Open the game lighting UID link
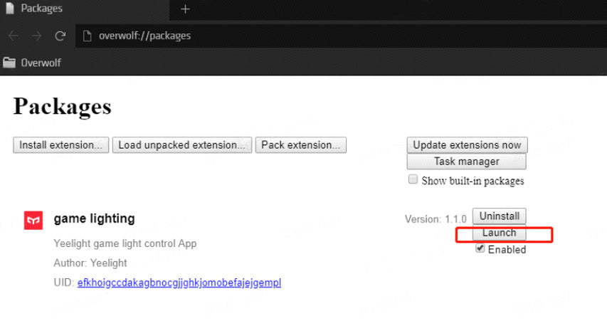The width and height of the screenshot is (607, 326). [179, 283]
